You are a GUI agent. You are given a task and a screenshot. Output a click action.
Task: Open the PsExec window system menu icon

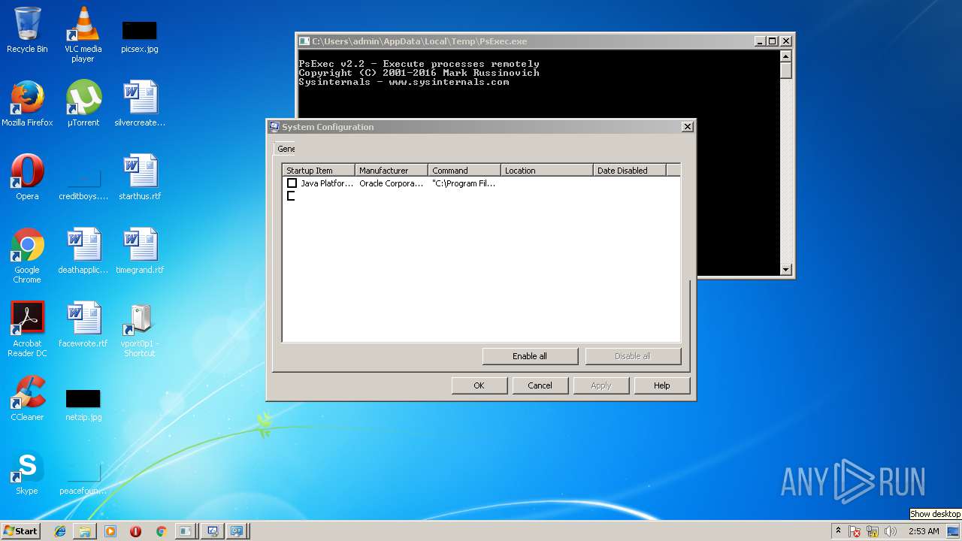click(x=304, y=41)
